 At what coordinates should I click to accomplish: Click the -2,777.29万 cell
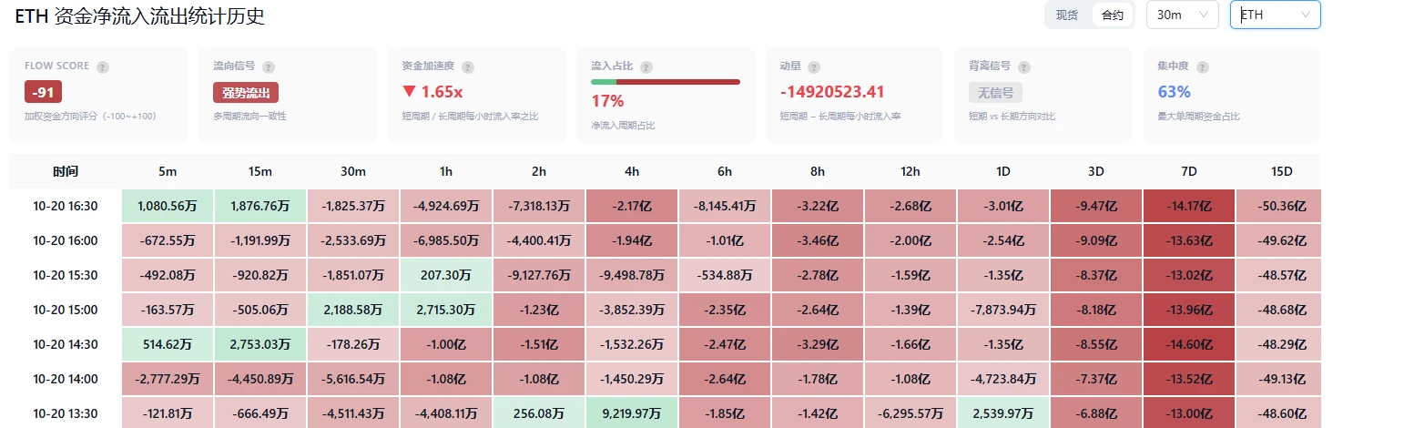click(168, 379)
